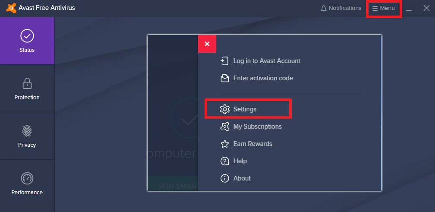The image size is (435, 212).
Task: Click the Avast Free Antivirus title text
Action: click(47, 8)
